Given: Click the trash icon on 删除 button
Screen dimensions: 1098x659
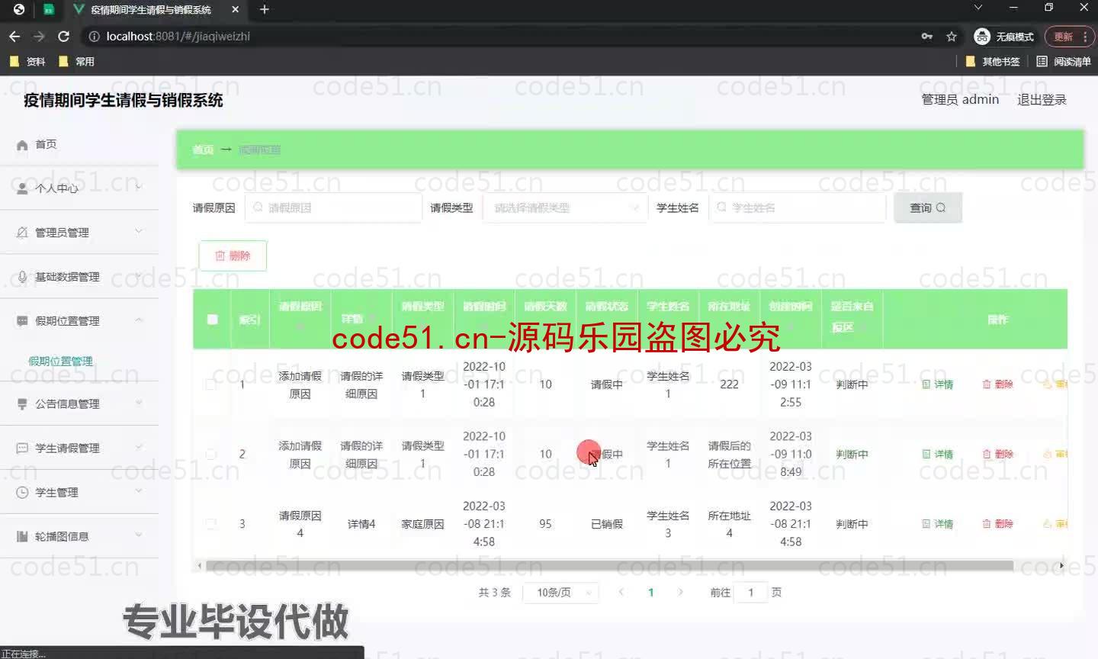Looking at the screenshot, I should coord(220,256).
